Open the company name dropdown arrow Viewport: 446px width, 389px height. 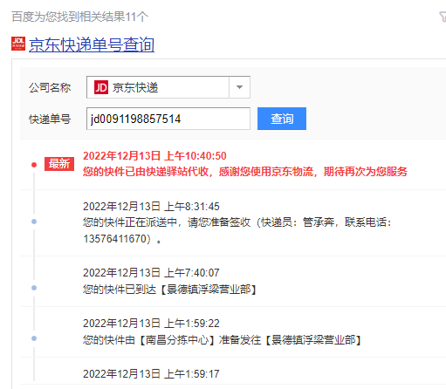pyautogui.click(x=239, y=87)
